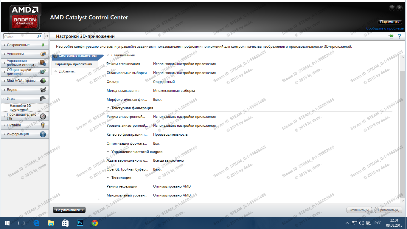407x229 pixels.
Task: Toggle OpenGL Тройная буферизация Выкл. value
Action: tap(158, 169)
